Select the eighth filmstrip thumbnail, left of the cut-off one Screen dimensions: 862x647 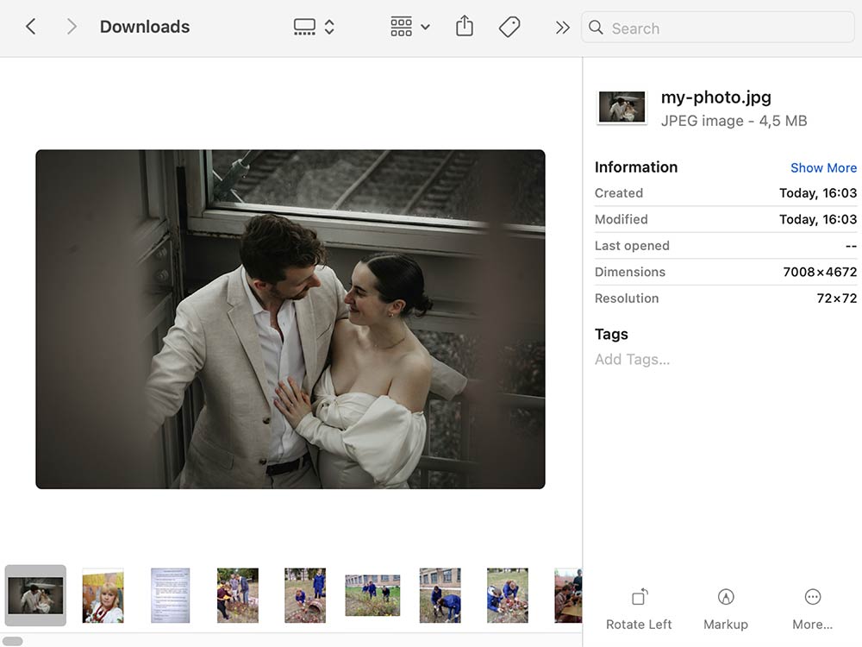point(508,595)
